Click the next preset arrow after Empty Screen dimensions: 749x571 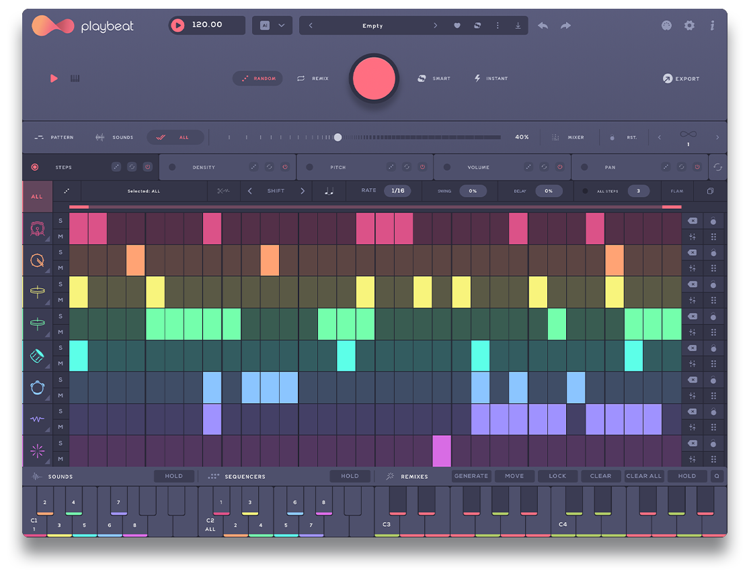coord(436,25)
